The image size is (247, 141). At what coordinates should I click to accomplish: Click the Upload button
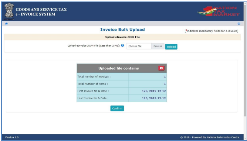(x=171, y=47)
